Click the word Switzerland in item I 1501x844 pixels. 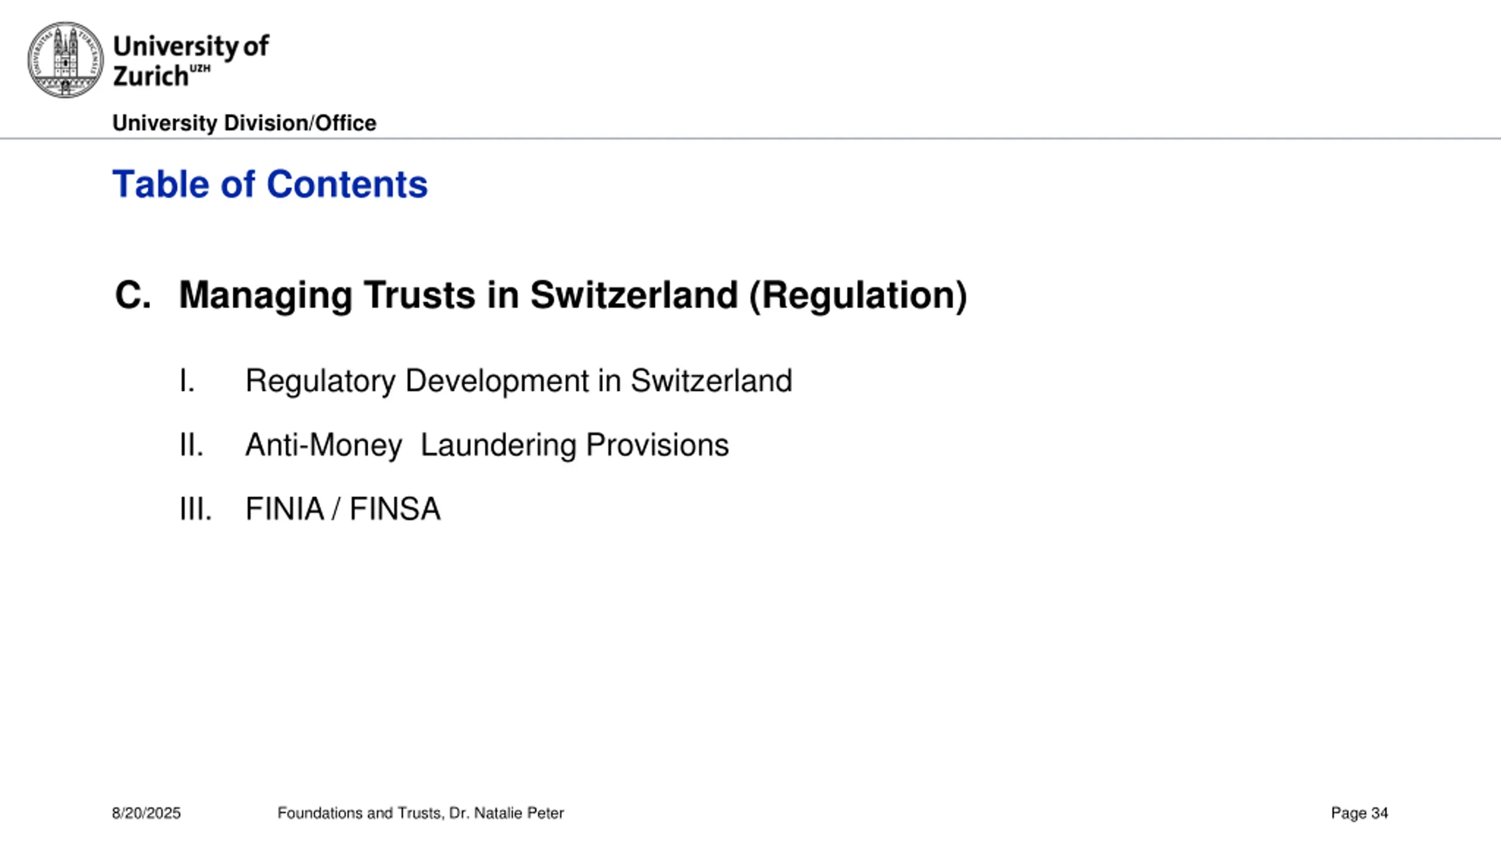coord(711,381)
